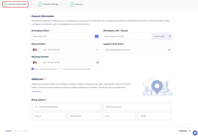The height and width of the screenshot is (137, 198).
Task: Click the Support Center Email field
Action: pos(138,50)
